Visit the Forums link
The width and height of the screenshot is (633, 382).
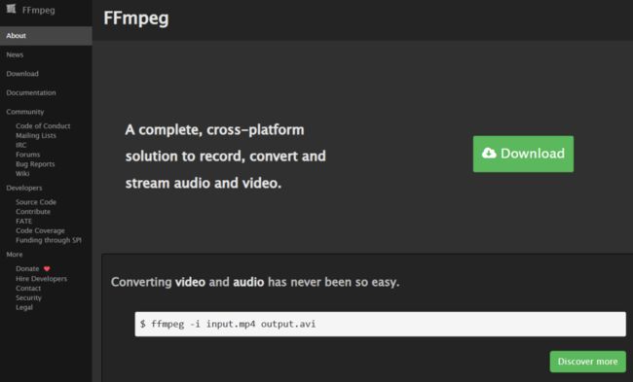(x=28, y=155)
